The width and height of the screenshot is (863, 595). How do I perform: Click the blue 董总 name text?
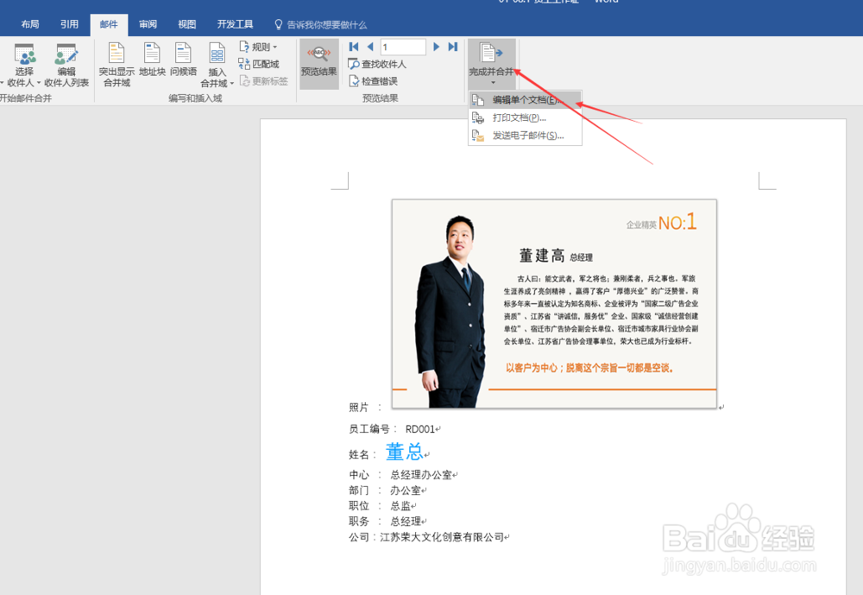406,452
